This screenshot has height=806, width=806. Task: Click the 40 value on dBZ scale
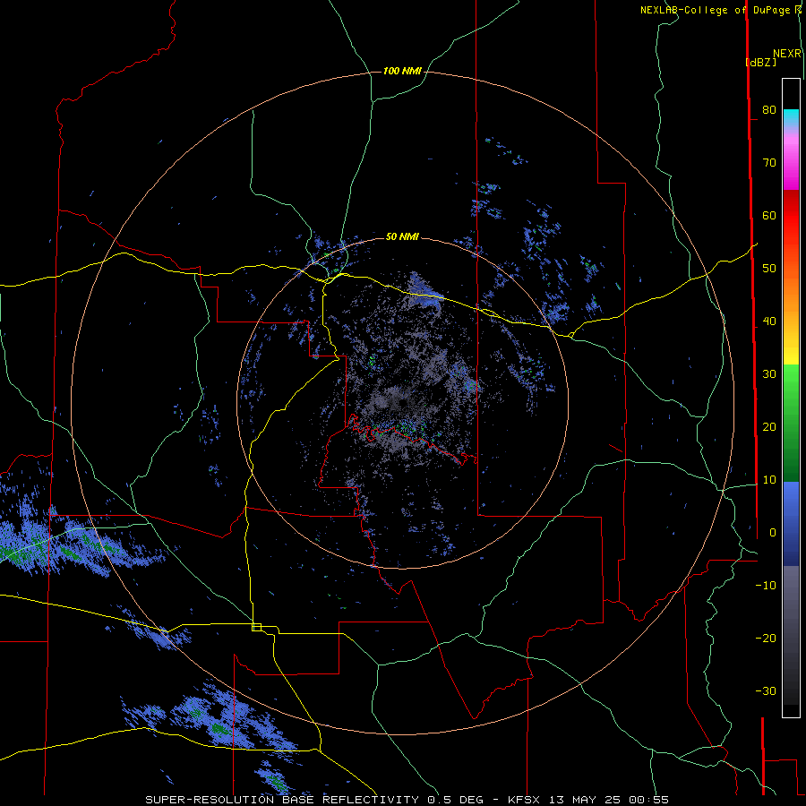coord(769,322)
